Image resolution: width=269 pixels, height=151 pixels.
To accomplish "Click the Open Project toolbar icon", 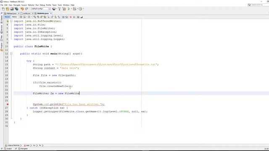I will [12, 9].
